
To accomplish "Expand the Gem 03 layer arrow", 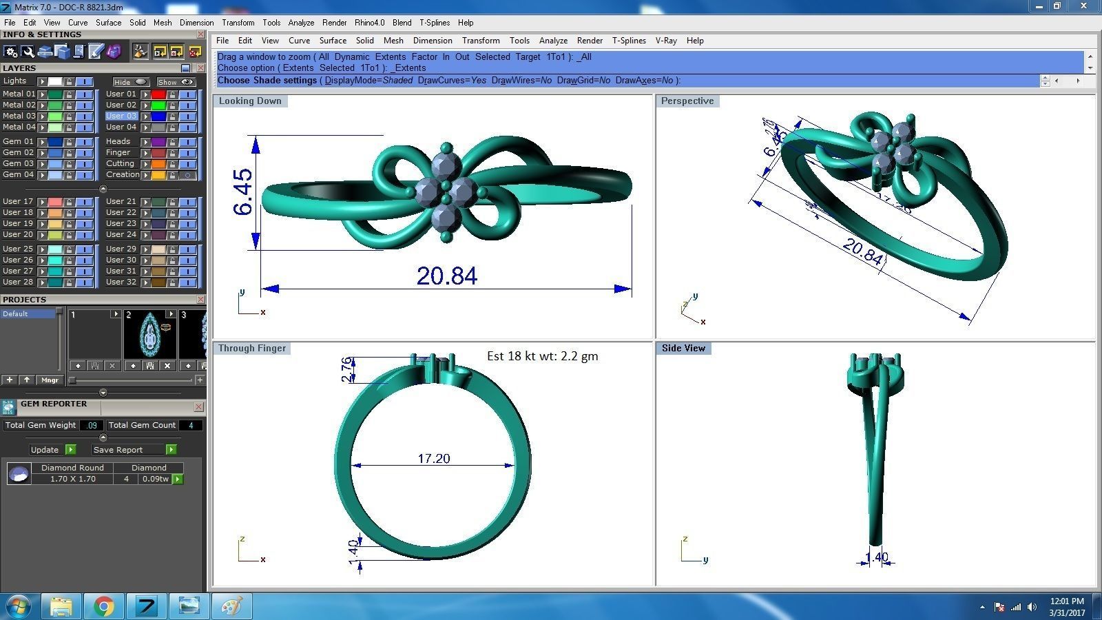I will click(42, 164).
